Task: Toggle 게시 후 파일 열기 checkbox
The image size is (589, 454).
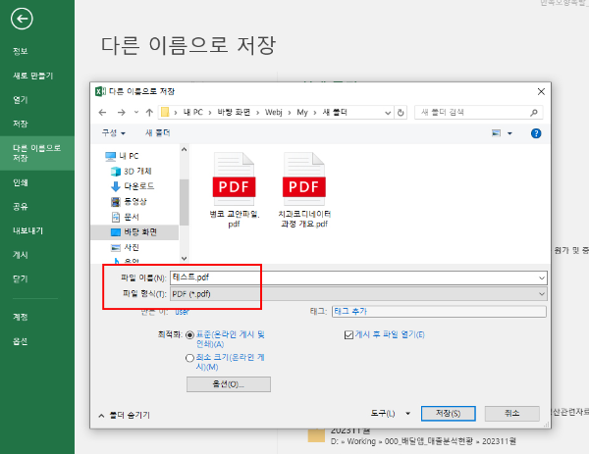Action: [x=348, y=334]
